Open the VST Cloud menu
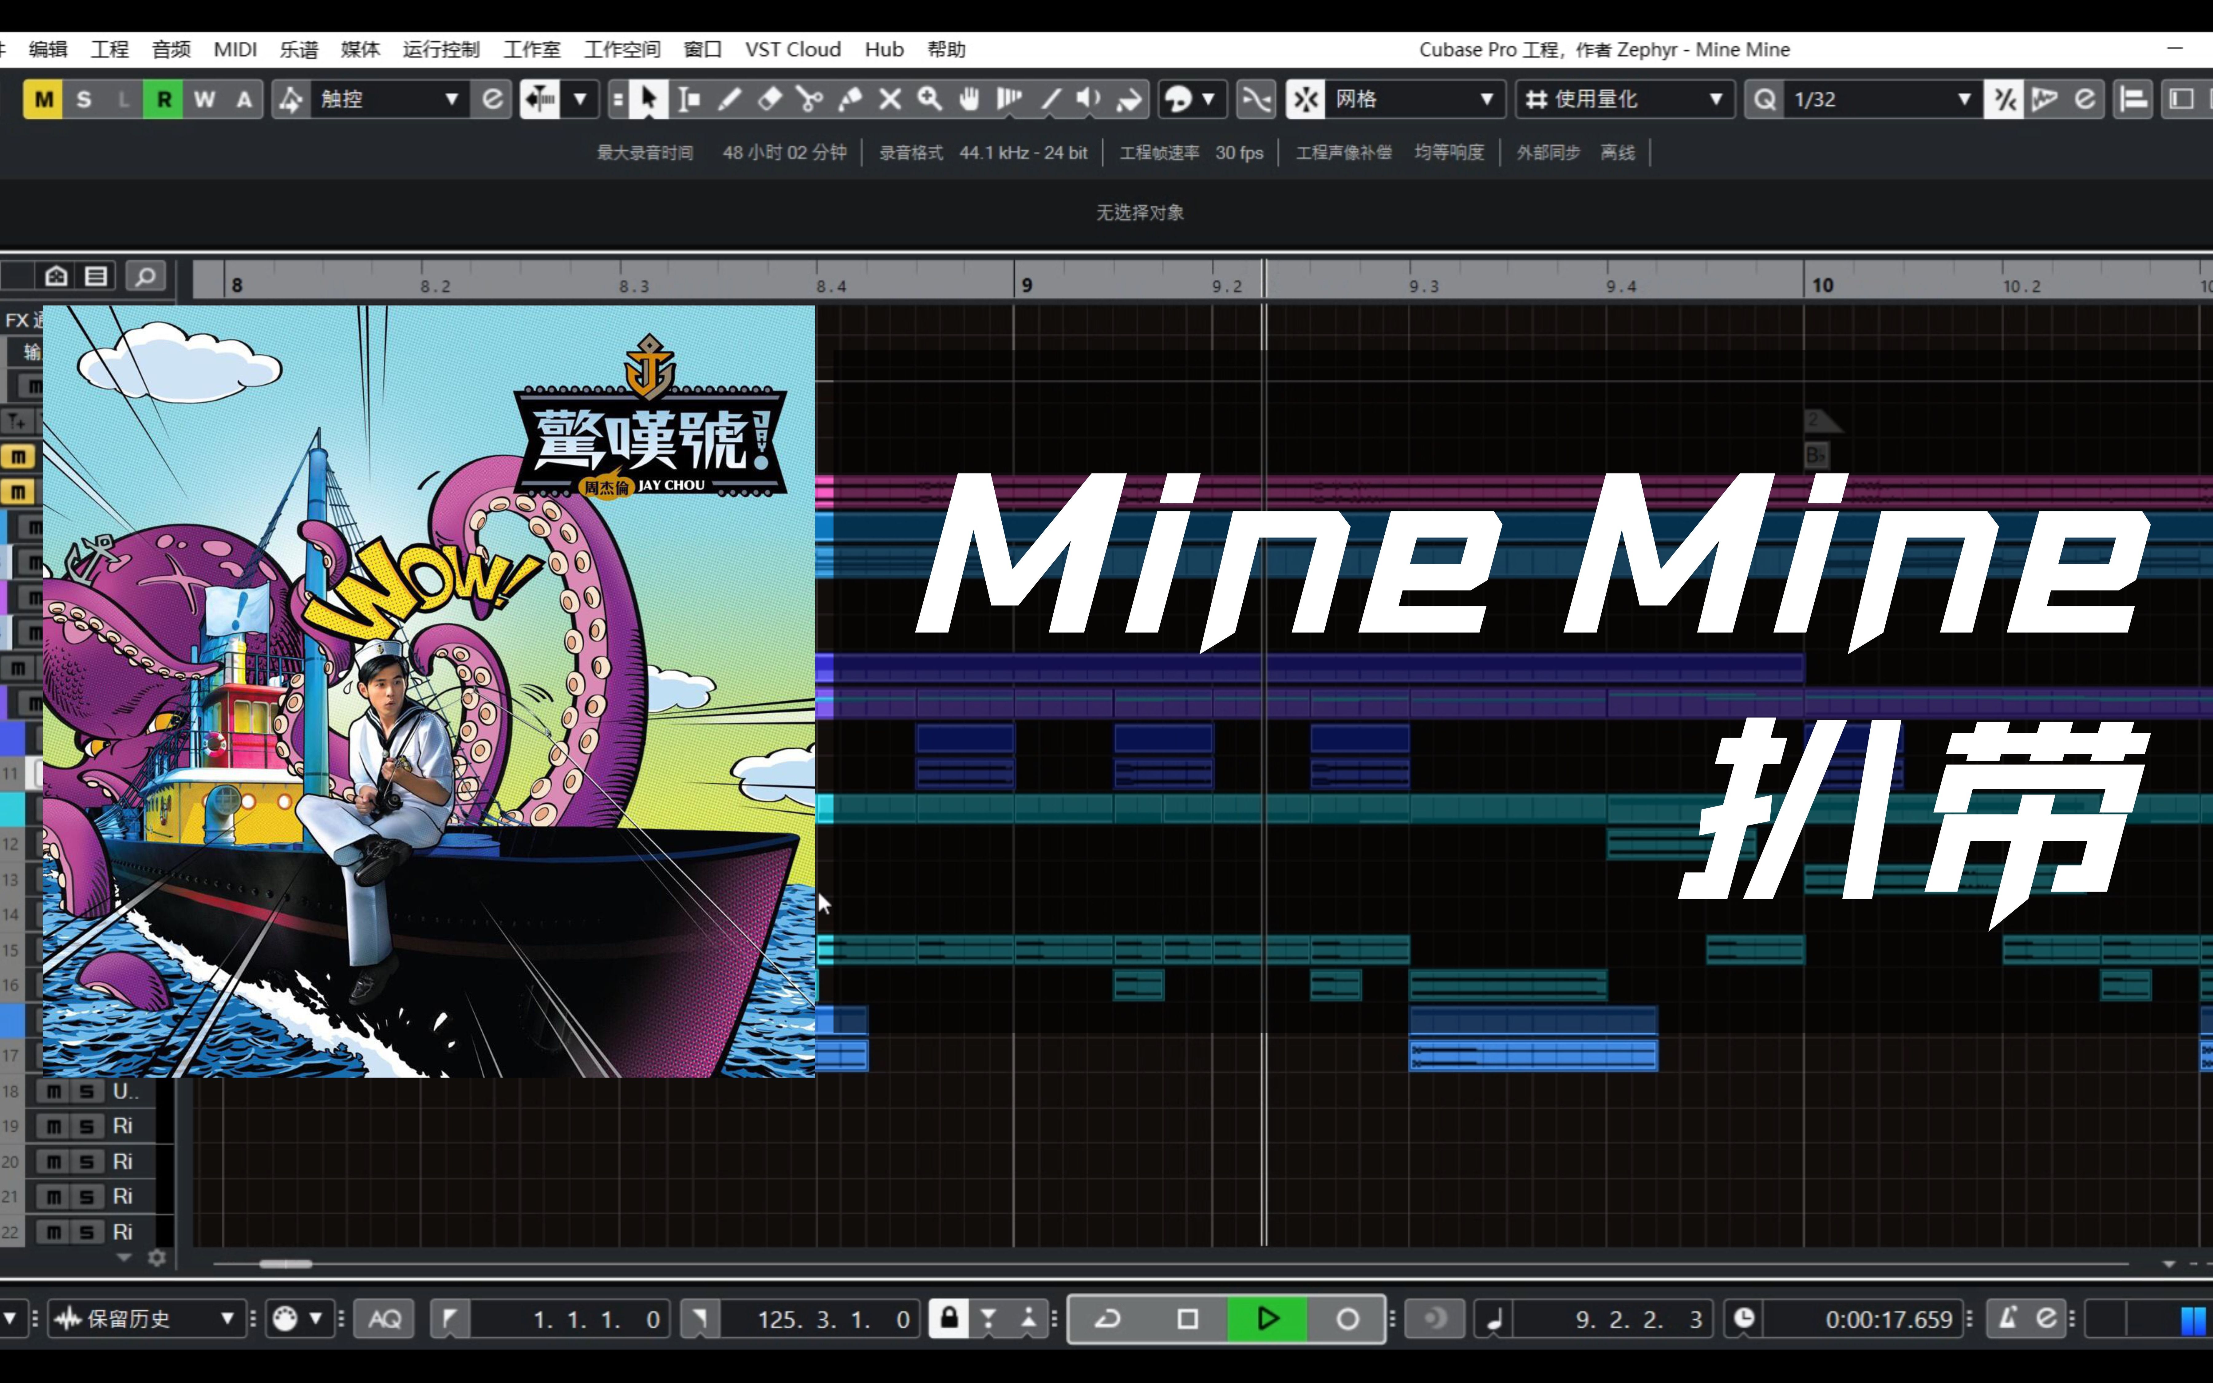This screenshot has height=1383, width=2213. pos(793,49)
